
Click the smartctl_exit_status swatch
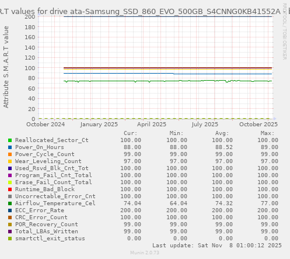click(x=10, y=239)
